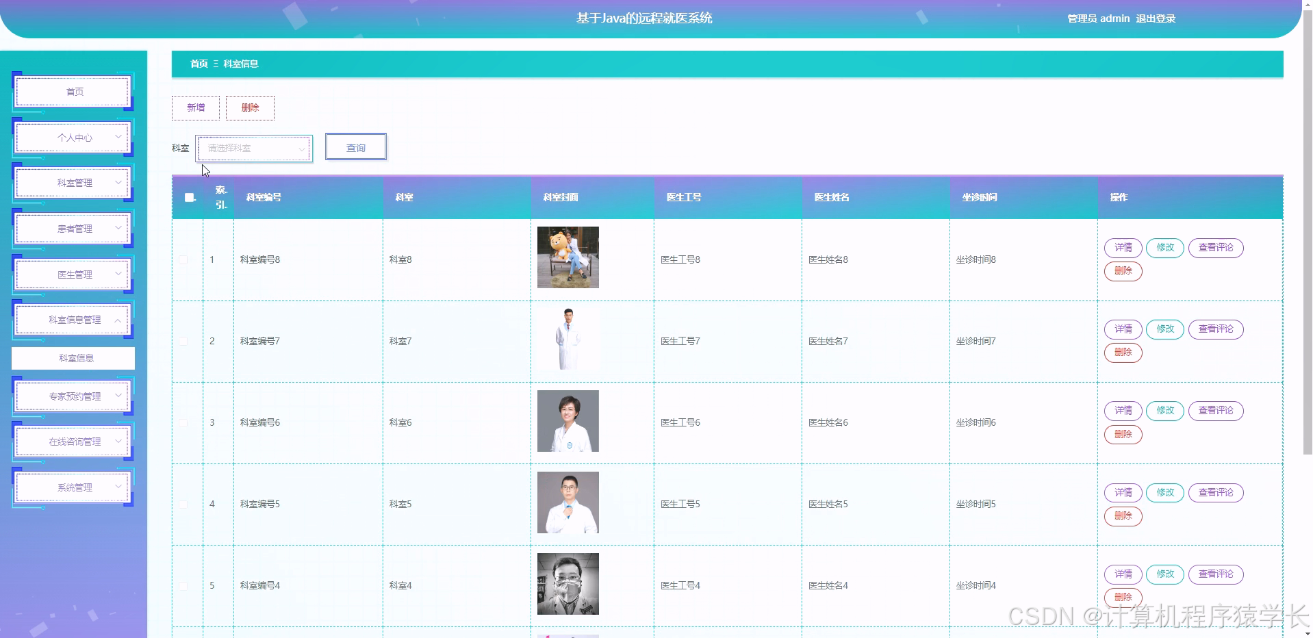This screenshot has height=638, width=1313.
Task: Open the cover thumbnail for 科室6
Action: pos(568,421)
